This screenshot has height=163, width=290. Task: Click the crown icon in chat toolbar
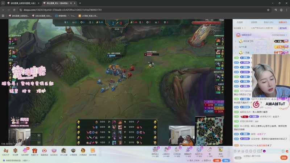tap(243, 151)
